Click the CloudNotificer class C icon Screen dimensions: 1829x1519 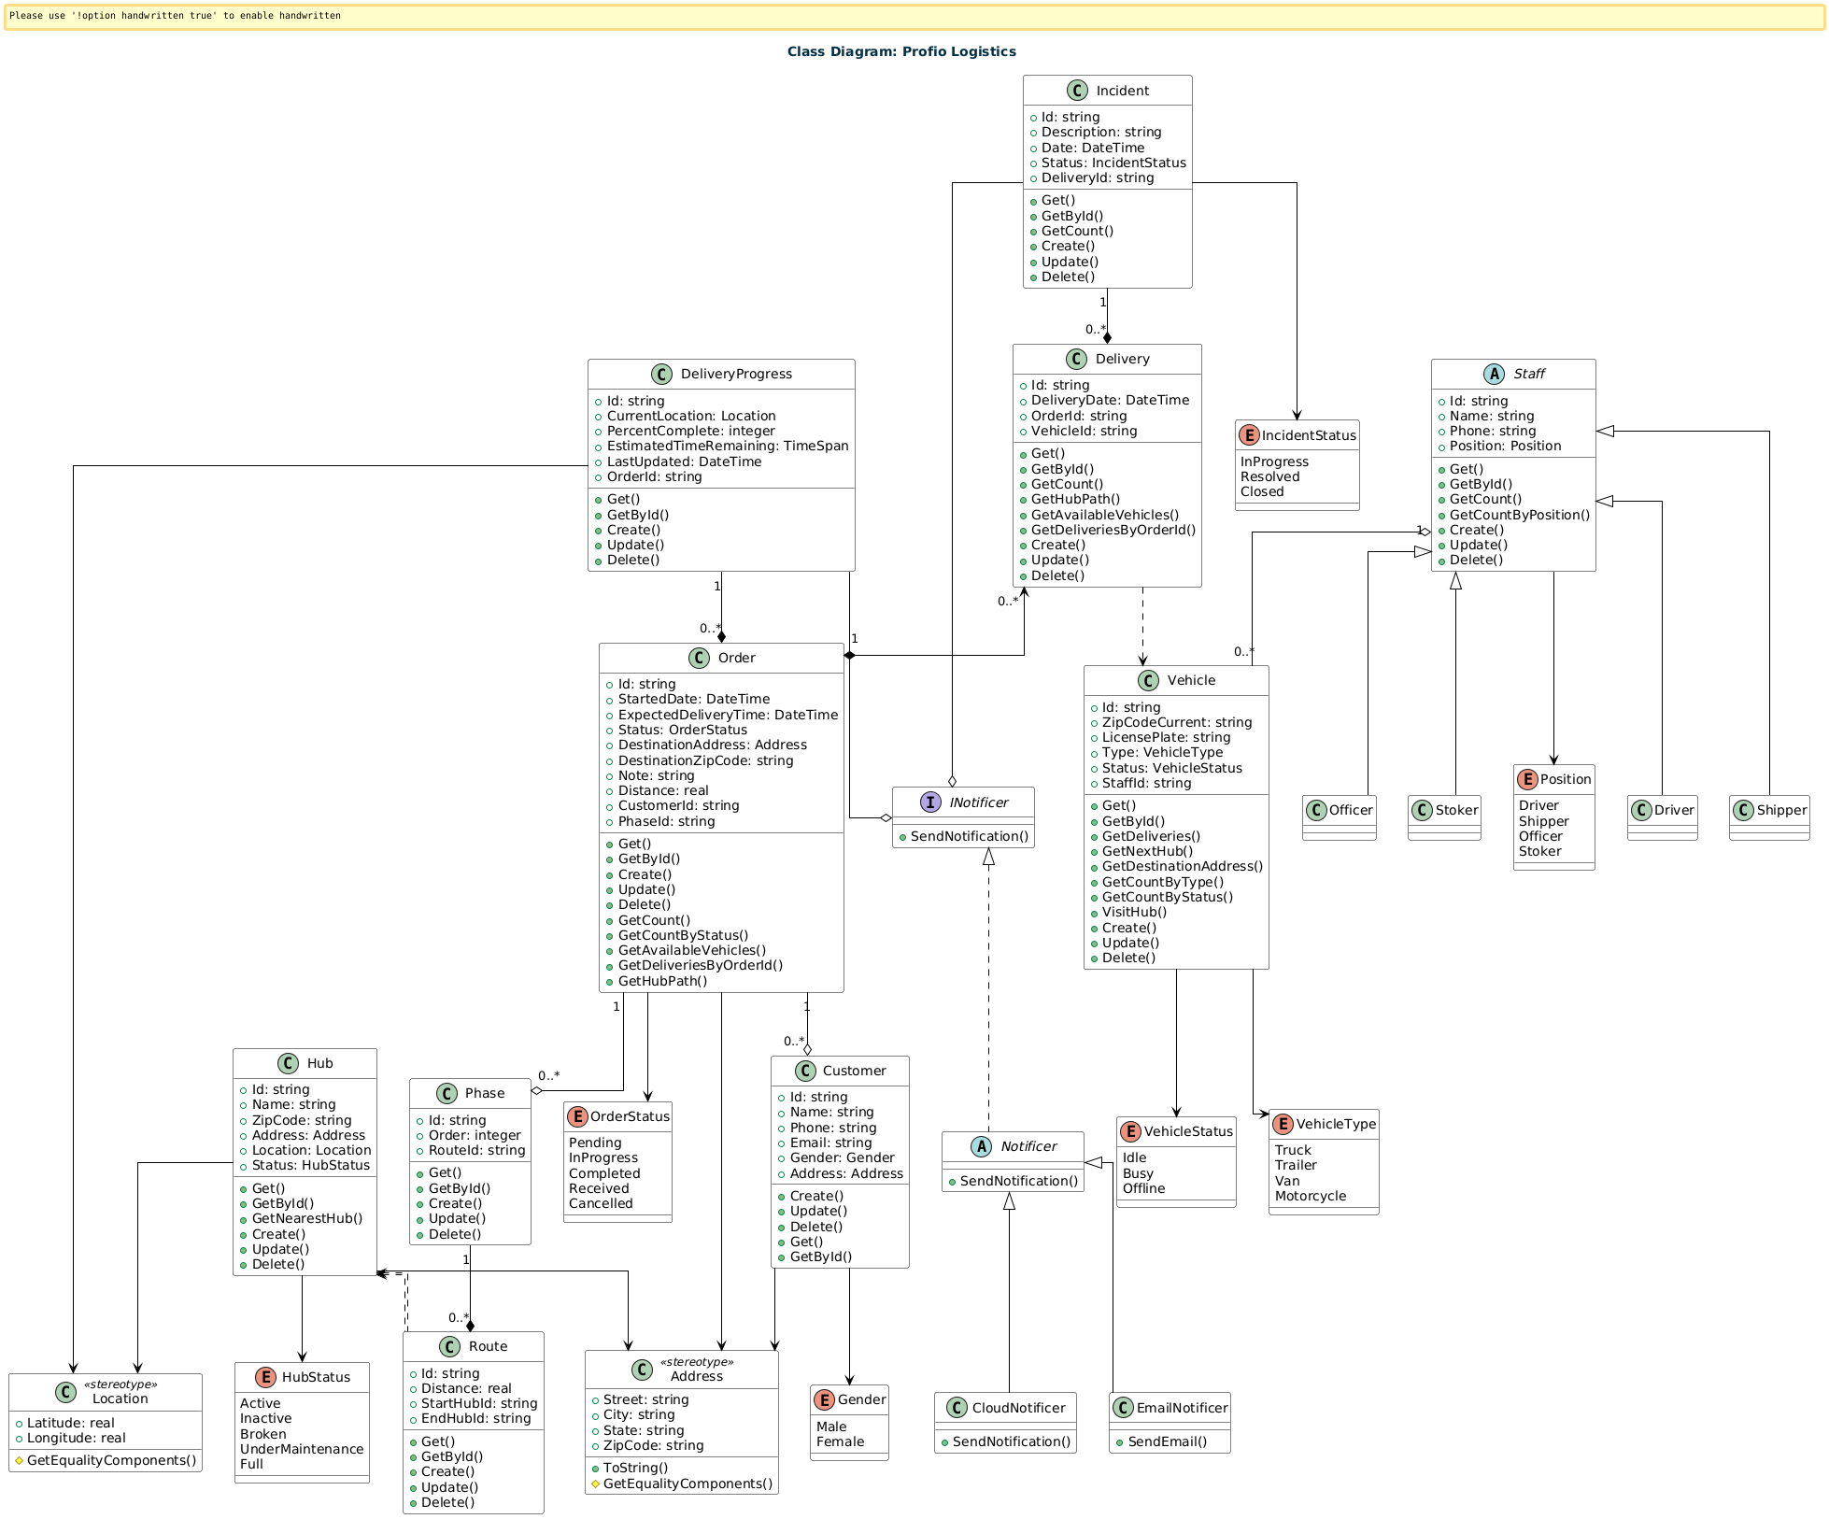957,1408
